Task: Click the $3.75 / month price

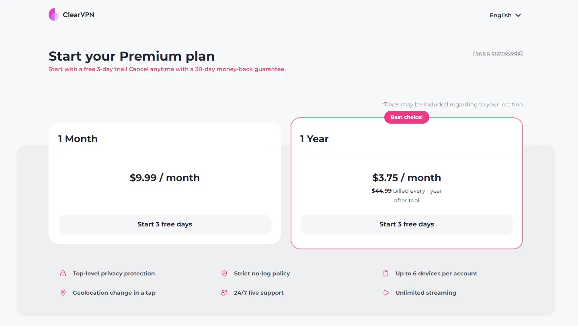Action: 407,178
